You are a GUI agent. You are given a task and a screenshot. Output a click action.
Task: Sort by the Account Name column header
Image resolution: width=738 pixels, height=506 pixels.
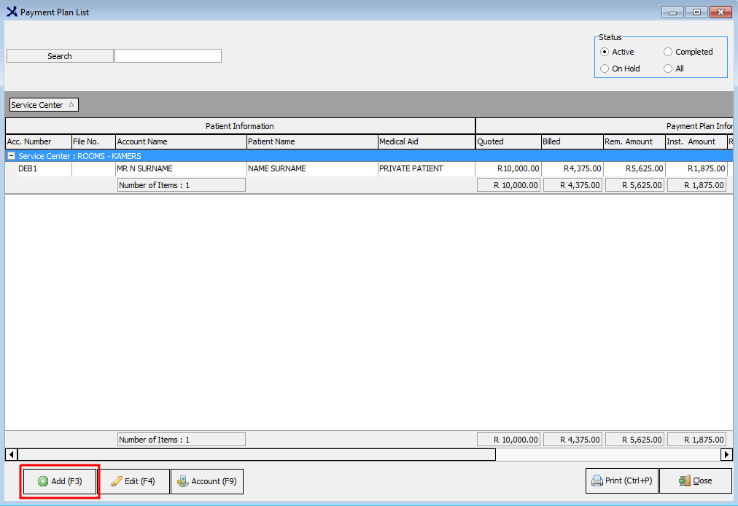point(181,141)
